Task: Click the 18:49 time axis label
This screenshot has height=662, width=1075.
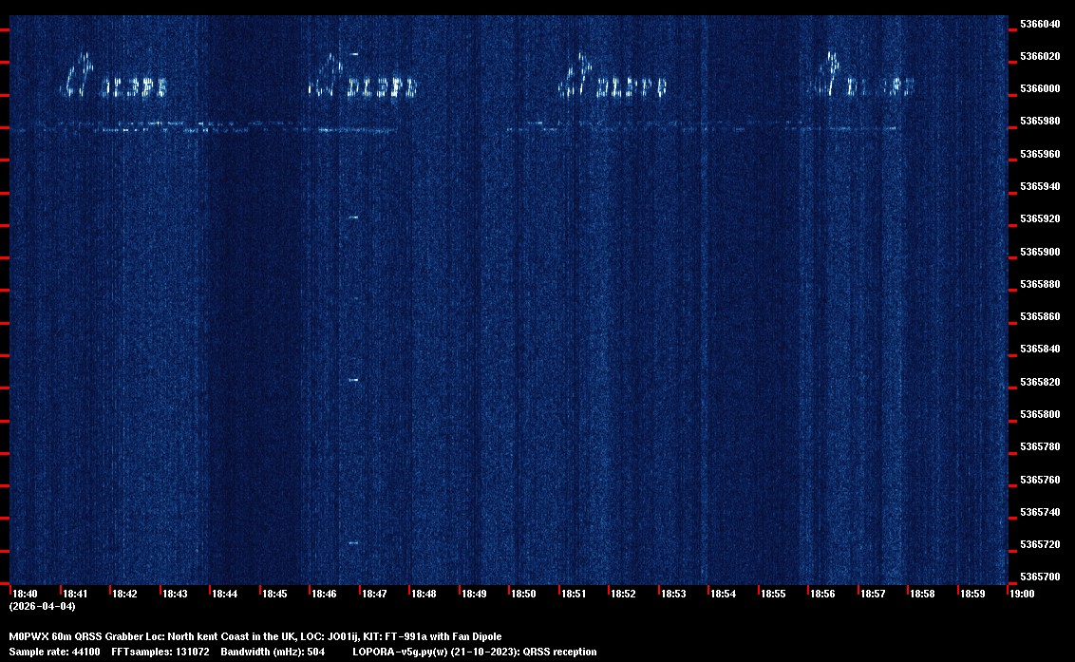Action: [x=474, y=594]
